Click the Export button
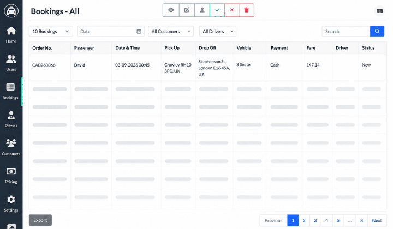The width and height of the screenshot is (393, 229). (40, 220)
